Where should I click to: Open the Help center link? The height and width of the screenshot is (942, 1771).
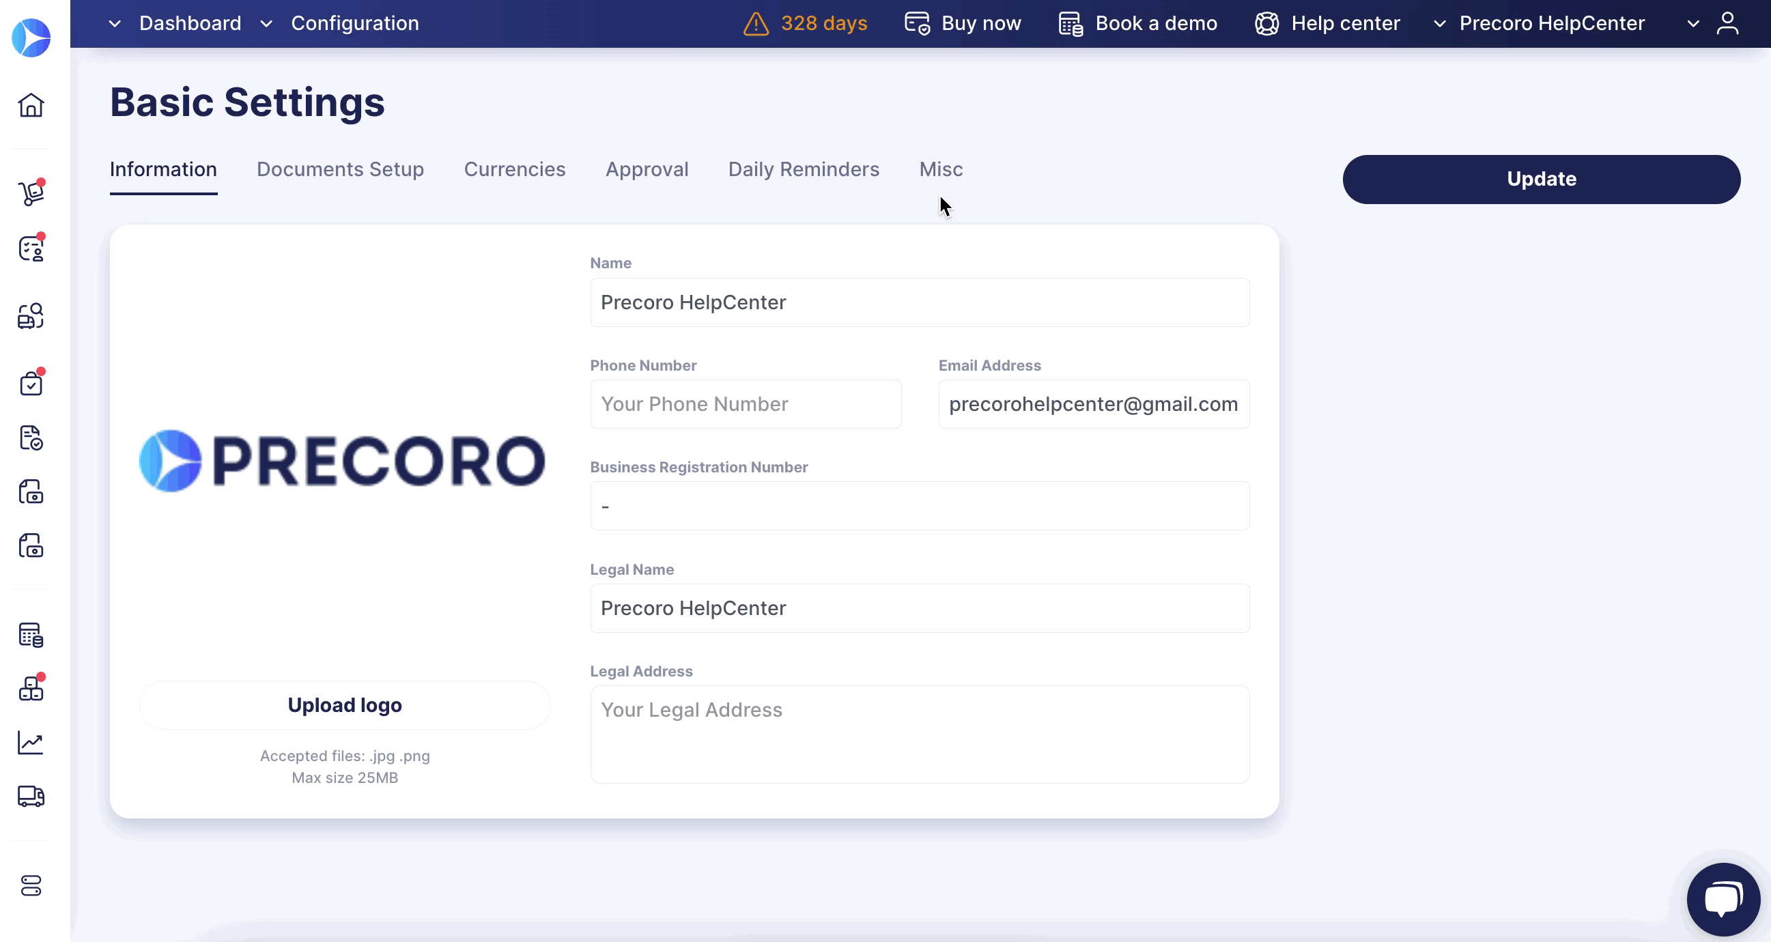(1346, 23)
